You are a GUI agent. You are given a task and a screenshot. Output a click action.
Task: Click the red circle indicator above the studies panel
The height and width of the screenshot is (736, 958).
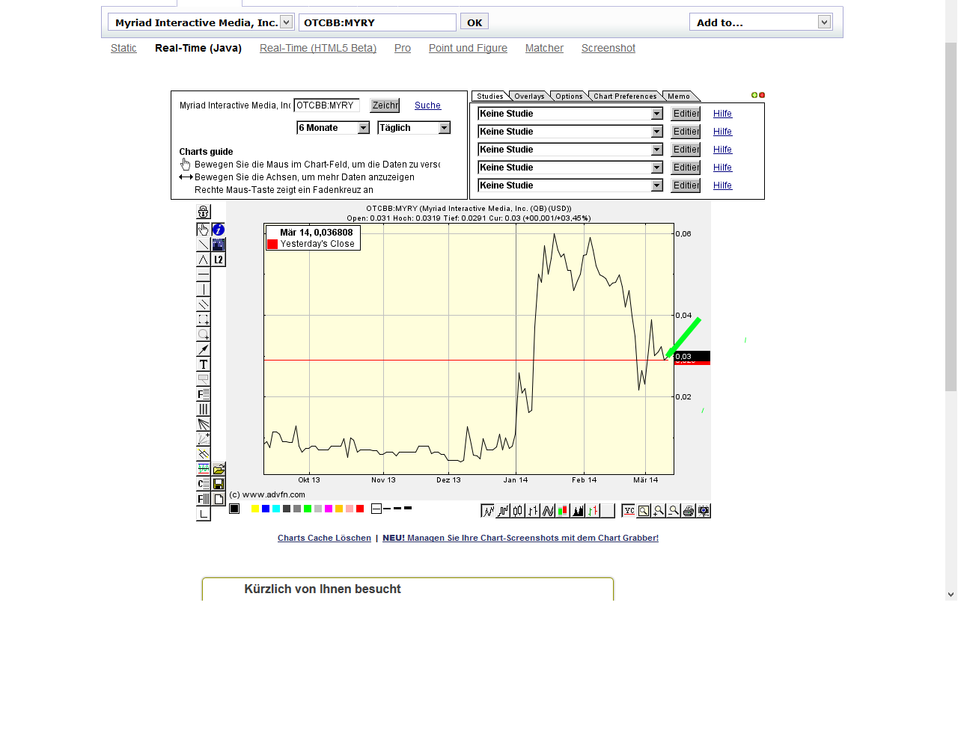[x=762, y=95]
